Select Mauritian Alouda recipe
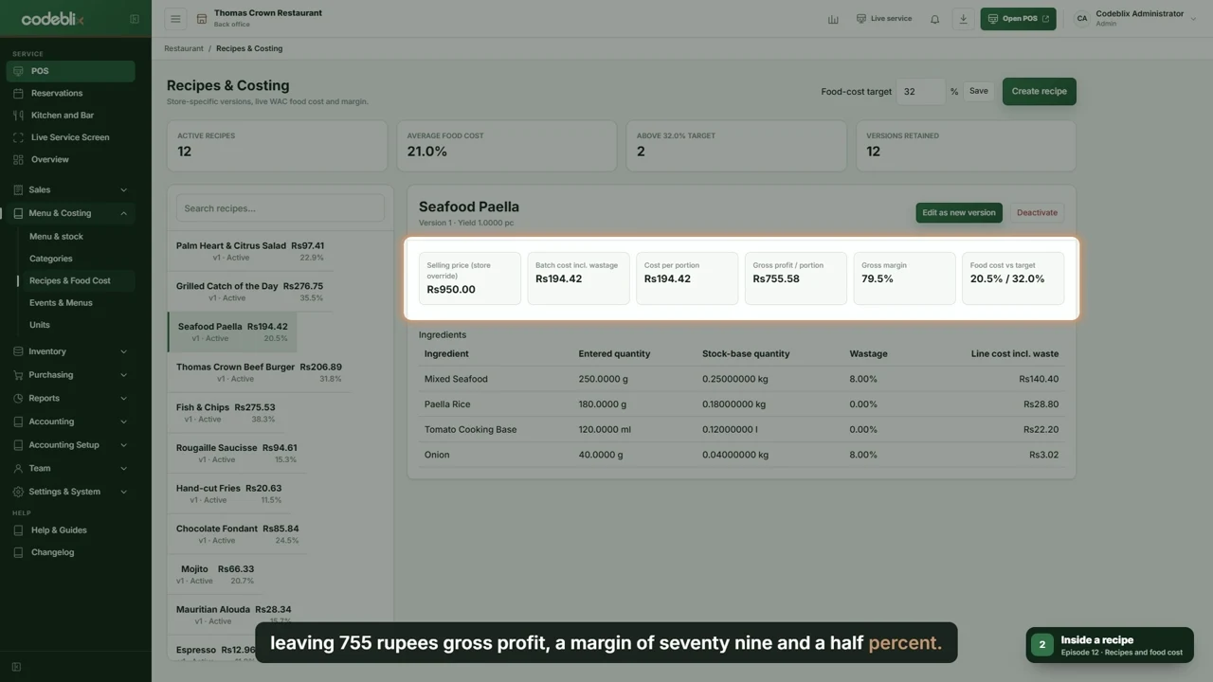Image resolution: width=1213 pixels, height=682 pixels. click(234, 615)
